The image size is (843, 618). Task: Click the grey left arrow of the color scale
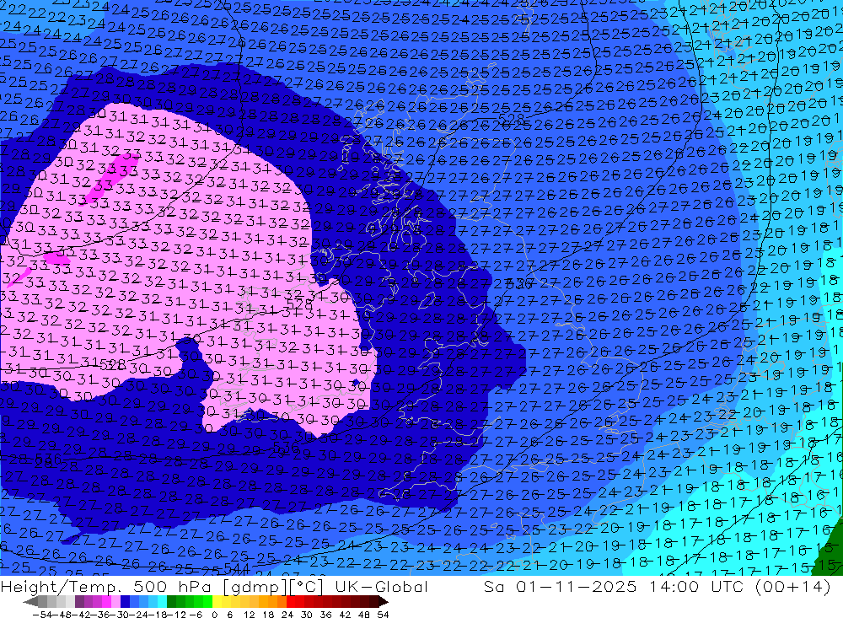click(x=30, y=602)
